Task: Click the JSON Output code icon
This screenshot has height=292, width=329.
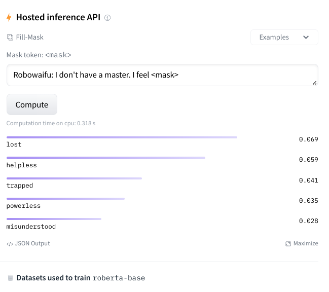Action: click(x=10, y=244)
